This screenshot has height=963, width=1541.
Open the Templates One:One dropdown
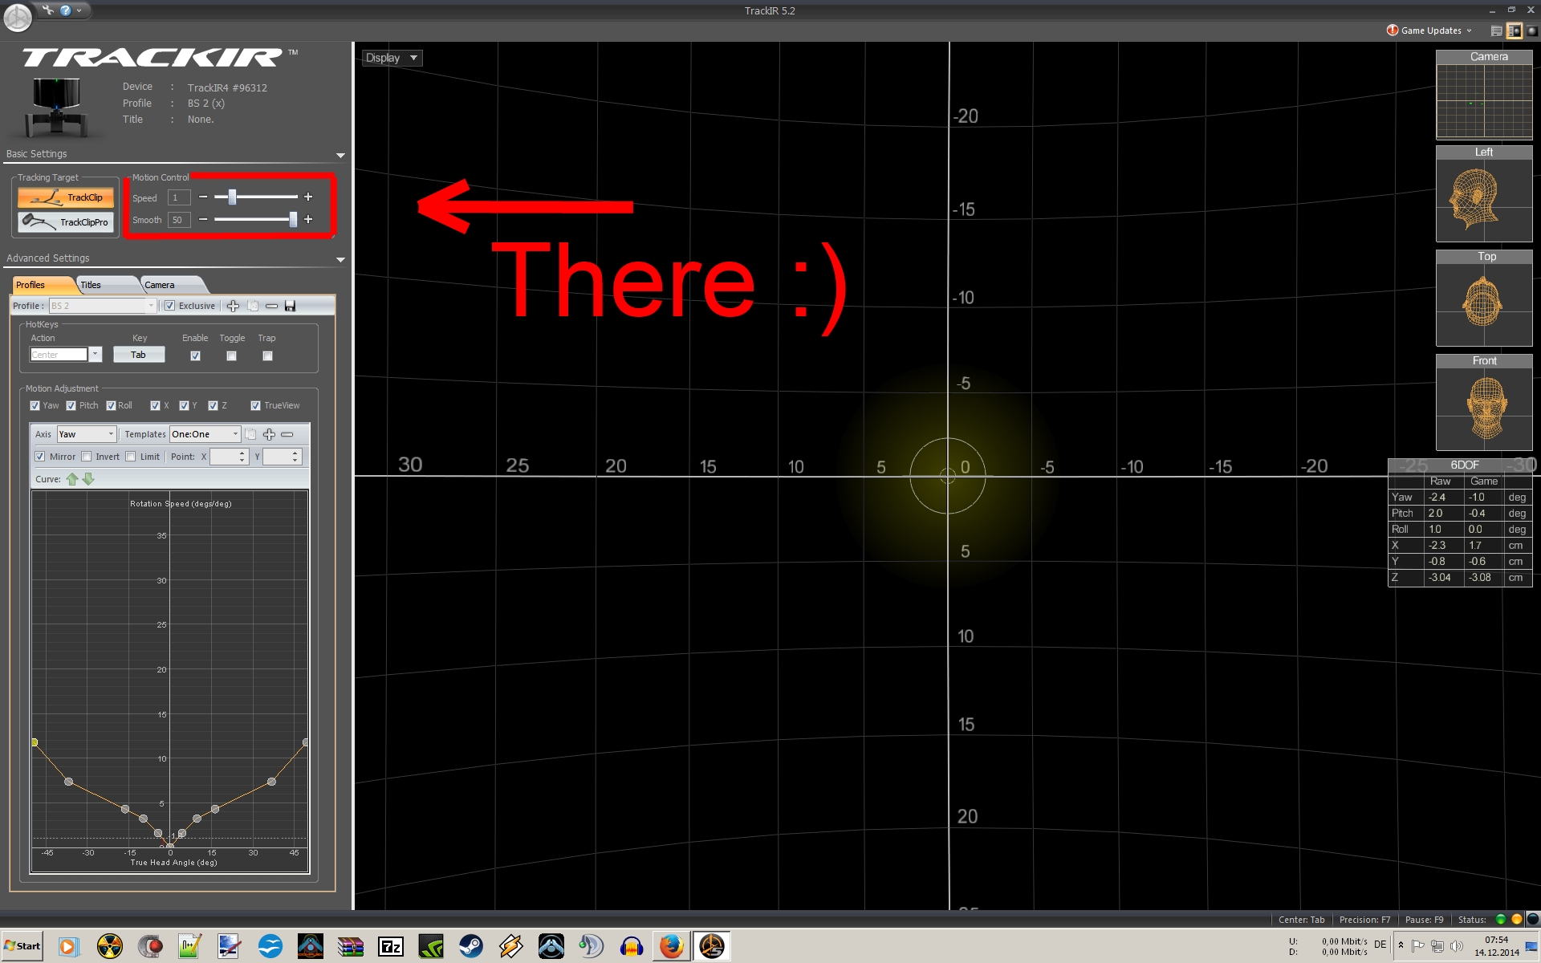coord(205,434)
